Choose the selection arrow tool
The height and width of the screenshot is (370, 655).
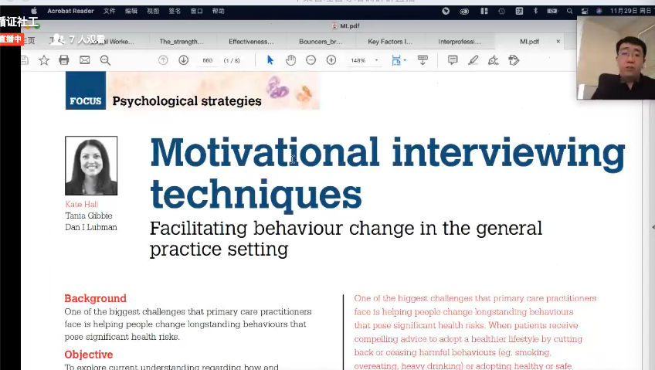pyautogui.click(x=270, y=60)
